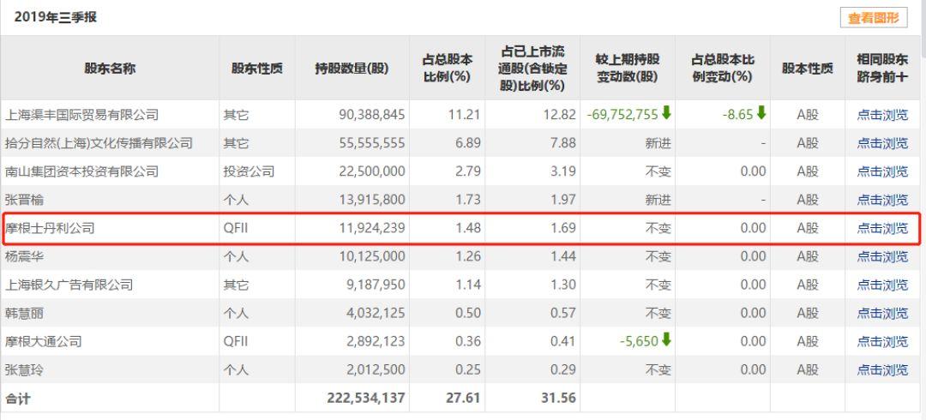The image size is (926, 420).
Task: Select 新进 in 张晋榆 row
Action: (658, 200)
